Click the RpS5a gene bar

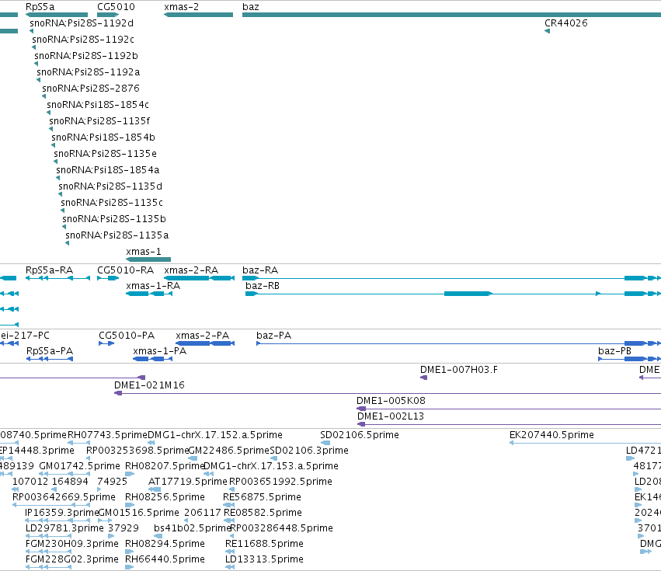(x=57, y=15)
